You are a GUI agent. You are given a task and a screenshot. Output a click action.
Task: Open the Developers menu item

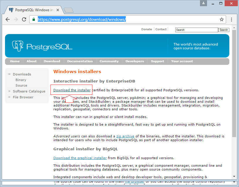coord(135,61)
